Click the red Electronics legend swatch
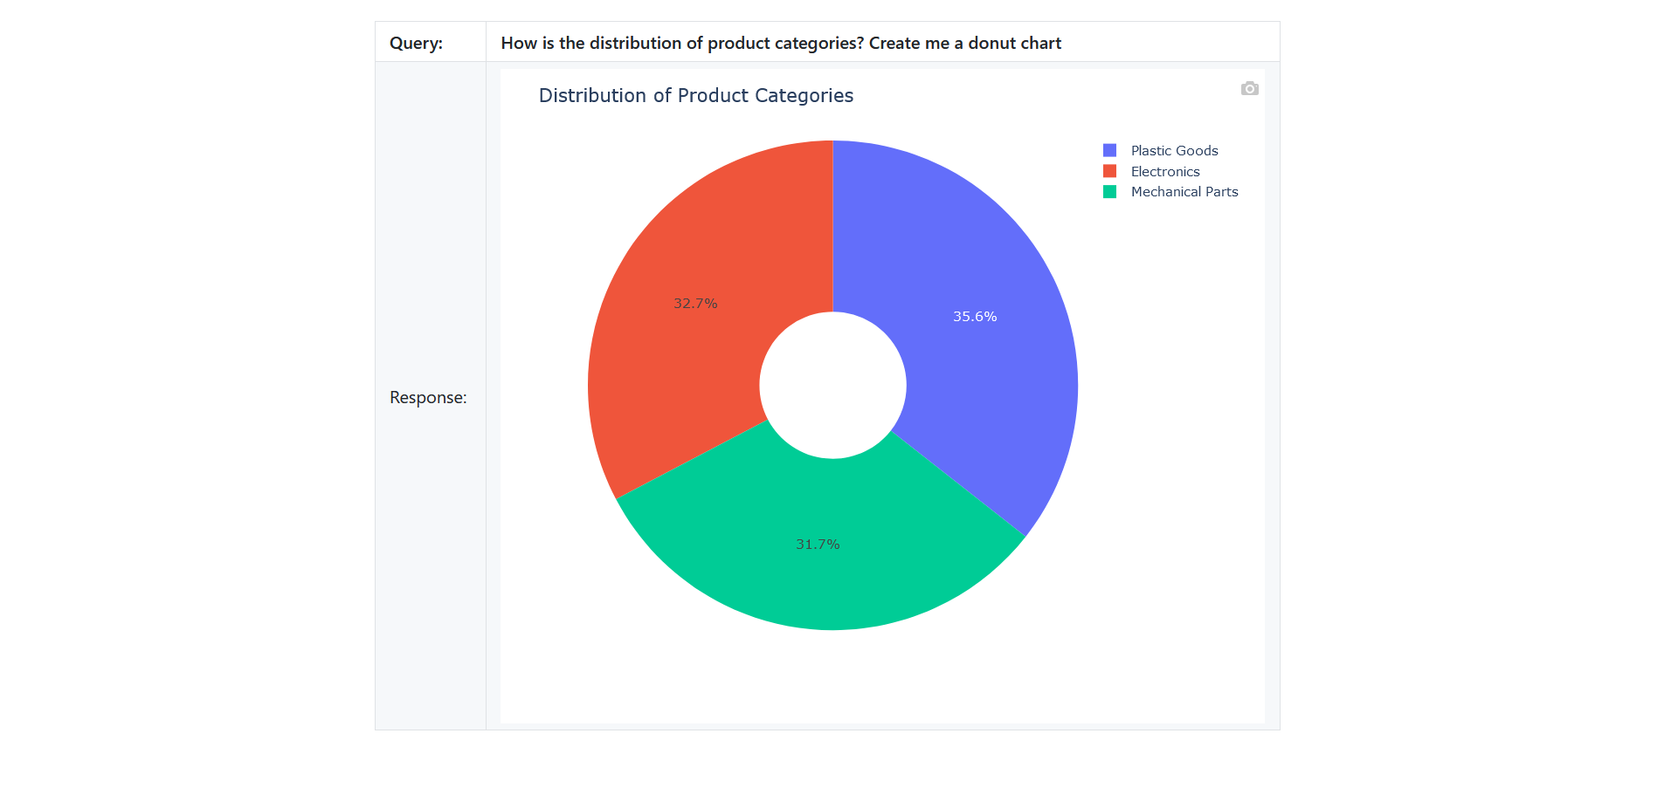This screenshot has width=1671, height=795. [x=1109, y=171]
